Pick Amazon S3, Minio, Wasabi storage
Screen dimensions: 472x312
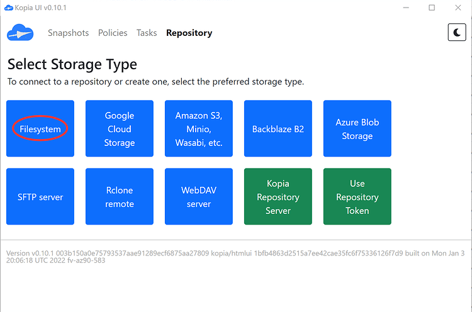point(199,129)
